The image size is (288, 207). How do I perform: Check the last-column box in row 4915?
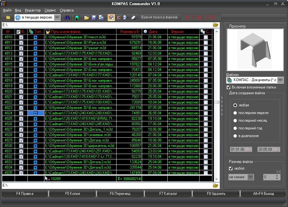point(206,64)
